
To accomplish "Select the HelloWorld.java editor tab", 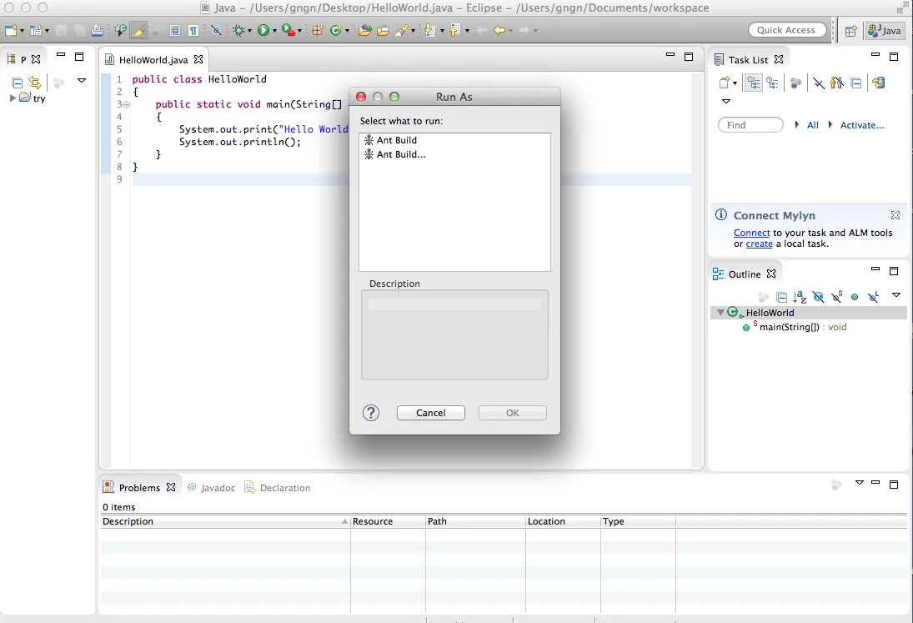I will (x=153, y=60).
